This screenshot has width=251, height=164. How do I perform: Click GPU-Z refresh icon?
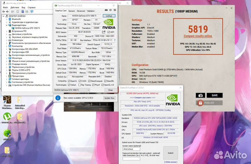(111, 10)
